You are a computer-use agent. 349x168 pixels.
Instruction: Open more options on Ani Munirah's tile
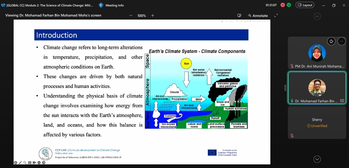pos(342,41)
